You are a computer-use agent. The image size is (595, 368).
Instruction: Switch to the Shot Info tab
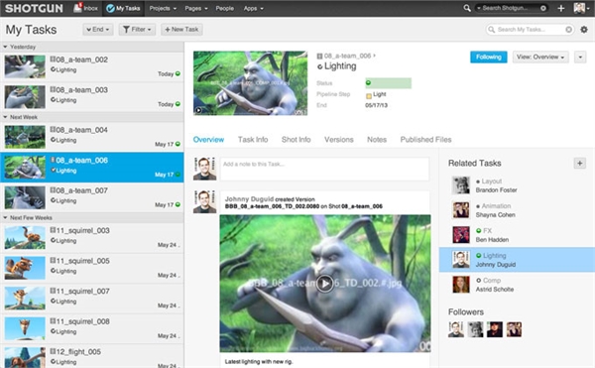[x=296, y=140]
